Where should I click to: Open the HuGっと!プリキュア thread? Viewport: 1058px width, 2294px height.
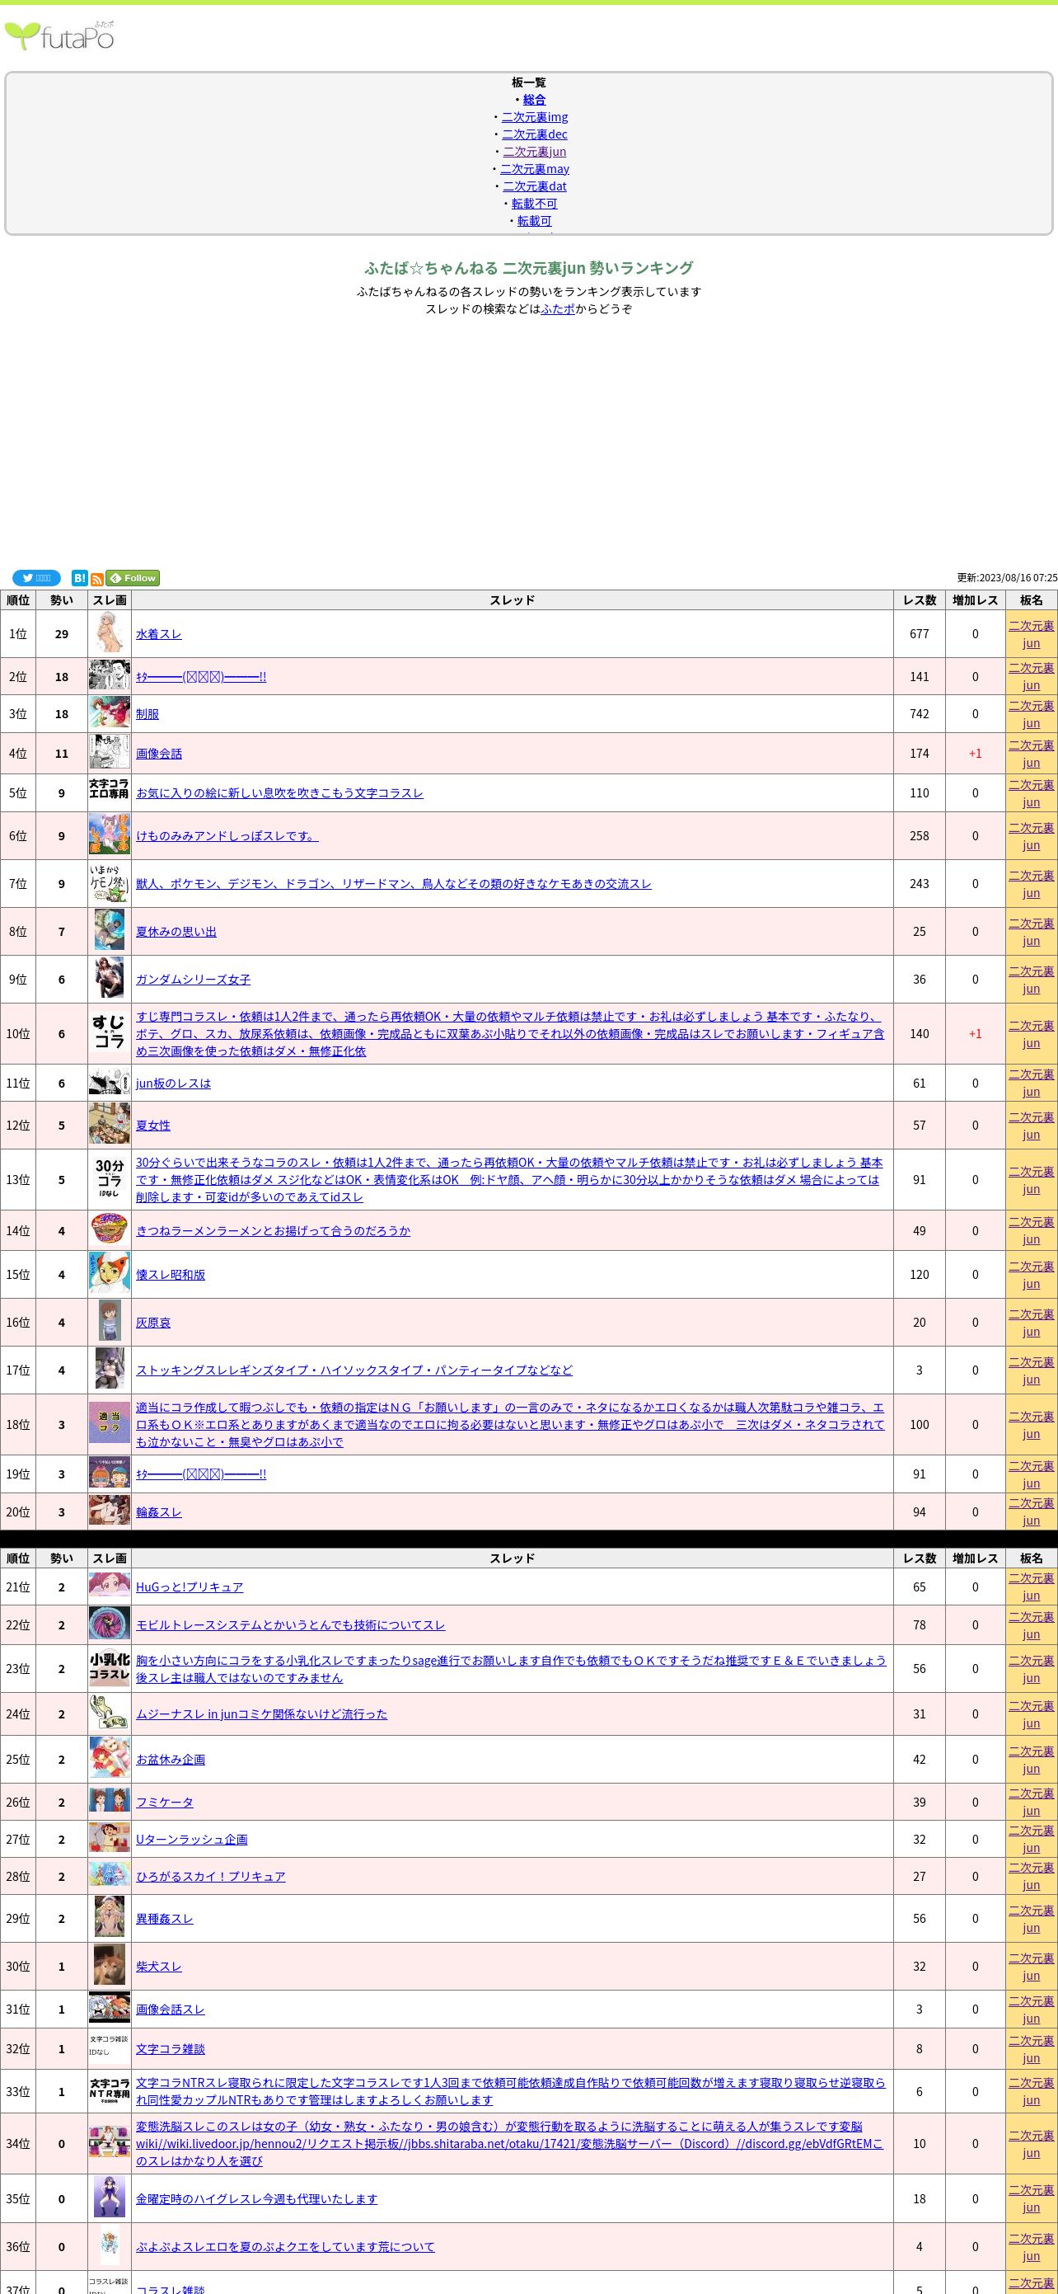[x=190, y=1587]
